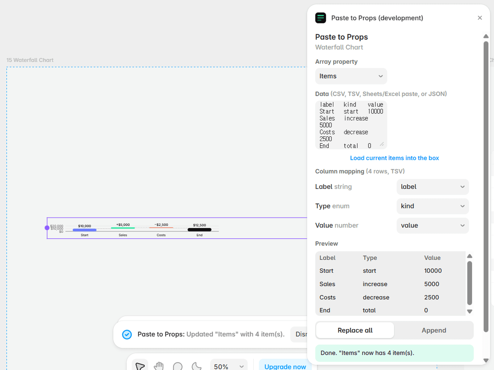The image size is (494, 370).
Task: Click the 'total' cell in the preview
Action: click(369, 310)
